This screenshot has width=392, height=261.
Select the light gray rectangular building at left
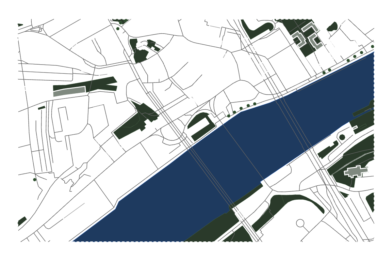[69, 91]
